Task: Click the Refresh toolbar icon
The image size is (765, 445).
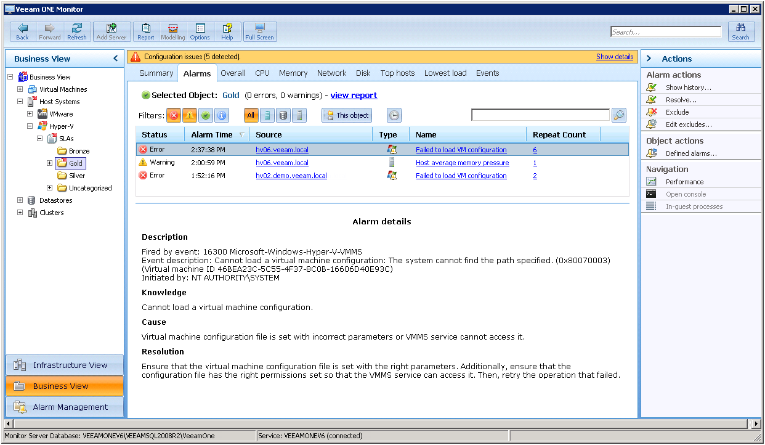Action: [x=77, y=32]
